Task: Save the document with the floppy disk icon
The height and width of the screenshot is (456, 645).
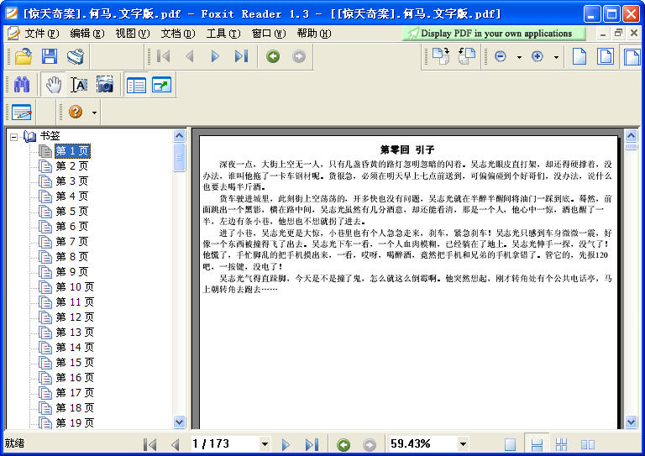Action: tap(50, 56)
